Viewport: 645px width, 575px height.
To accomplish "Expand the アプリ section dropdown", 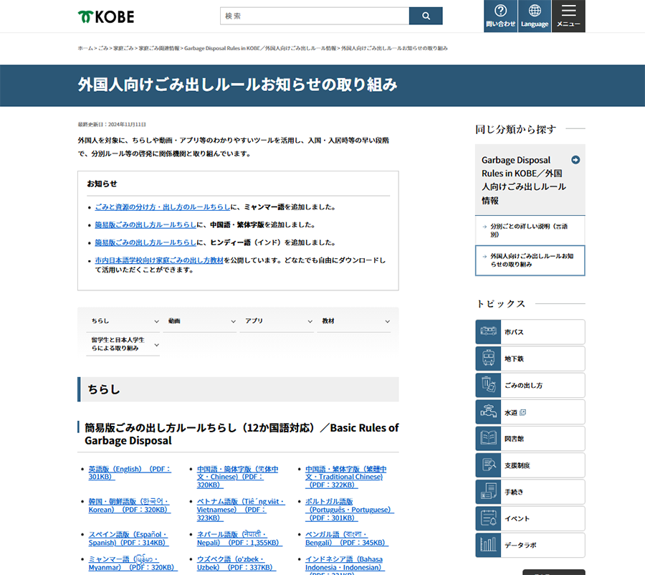I will 277,321.
